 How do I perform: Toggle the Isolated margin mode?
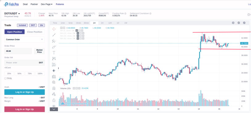point(23,25)
